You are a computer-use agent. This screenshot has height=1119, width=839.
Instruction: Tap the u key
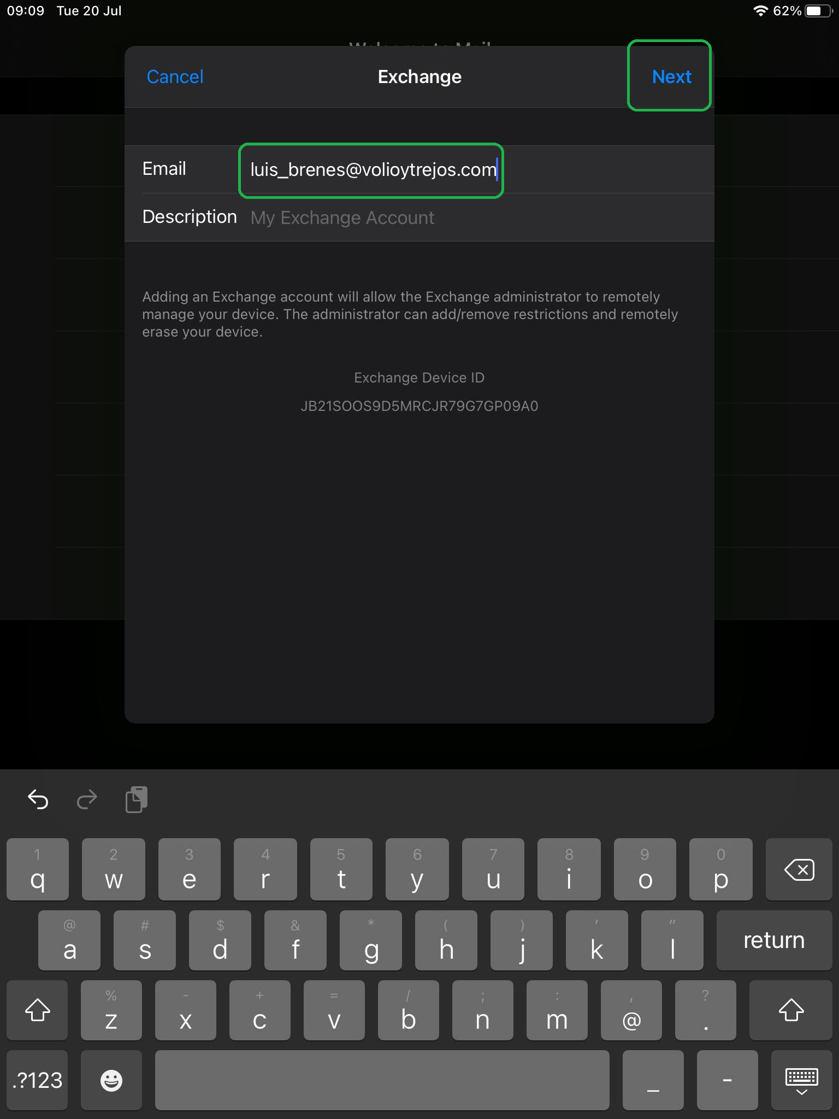(x=493, y=869)
